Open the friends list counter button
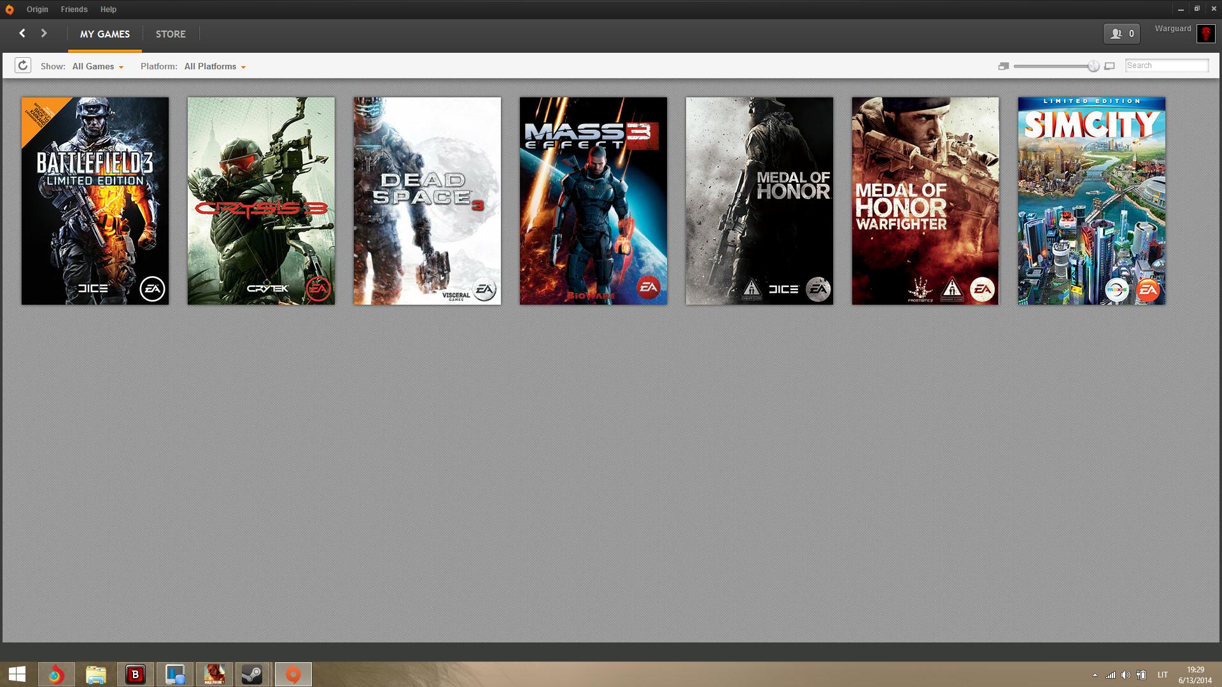The width and height of the screenshot is (1222, 687). (x=1121, y=34)
